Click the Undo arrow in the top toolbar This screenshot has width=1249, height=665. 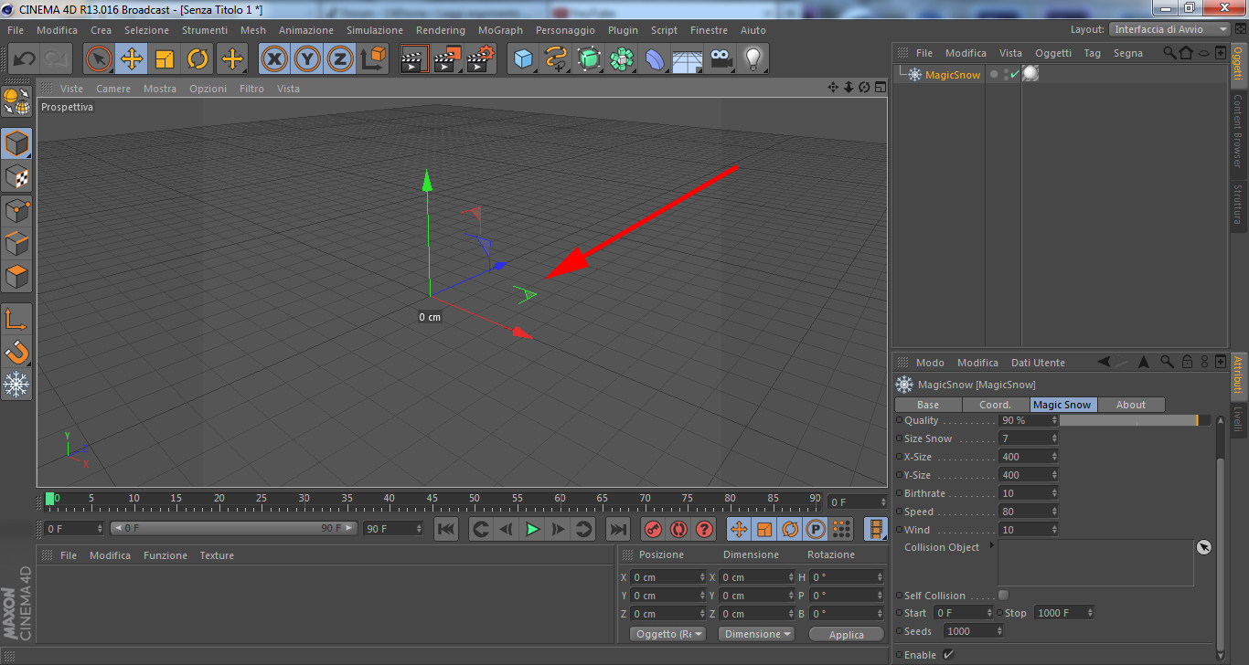(24, 59)
